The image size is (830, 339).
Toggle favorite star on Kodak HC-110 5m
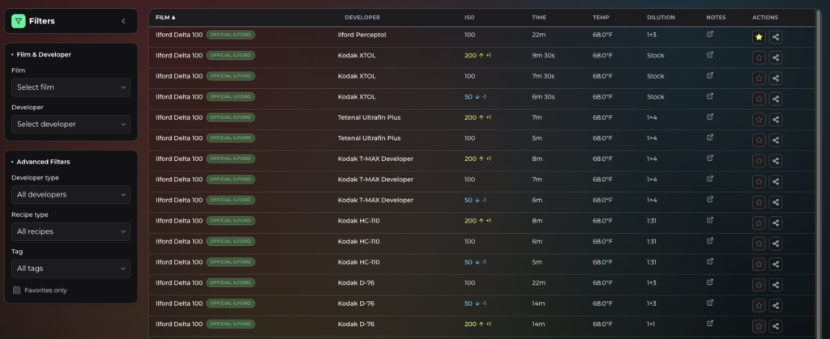click(759, 265)
